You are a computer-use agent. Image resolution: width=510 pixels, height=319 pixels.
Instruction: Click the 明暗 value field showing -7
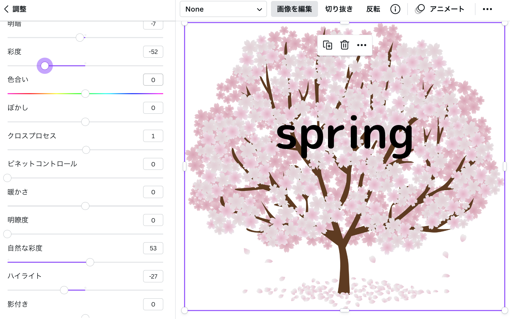[x=153, y=24]
